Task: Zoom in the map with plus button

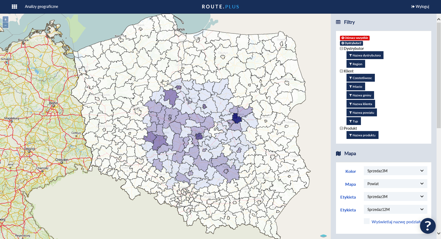Action: point(6,19)
